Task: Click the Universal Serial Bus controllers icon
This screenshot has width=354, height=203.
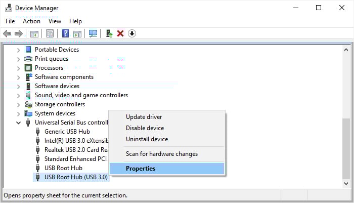Action: tap(28, 123)
